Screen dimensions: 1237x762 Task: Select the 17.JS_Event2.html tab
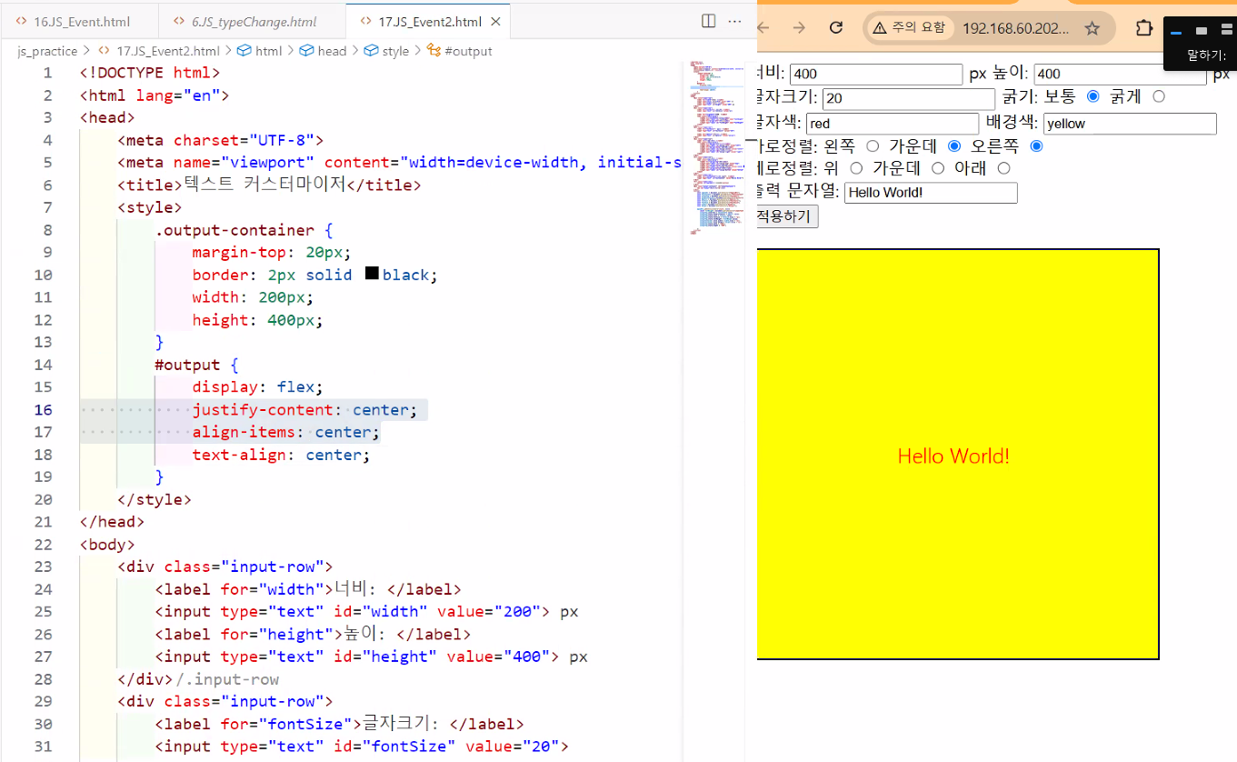[x=429, y=21]
